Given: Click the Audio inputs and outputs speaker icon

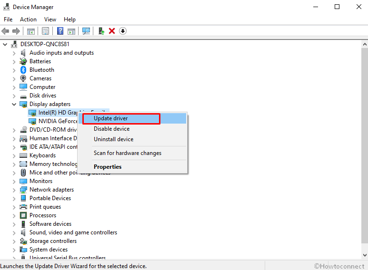Looking at the screenshot, I should coord(23,53).
